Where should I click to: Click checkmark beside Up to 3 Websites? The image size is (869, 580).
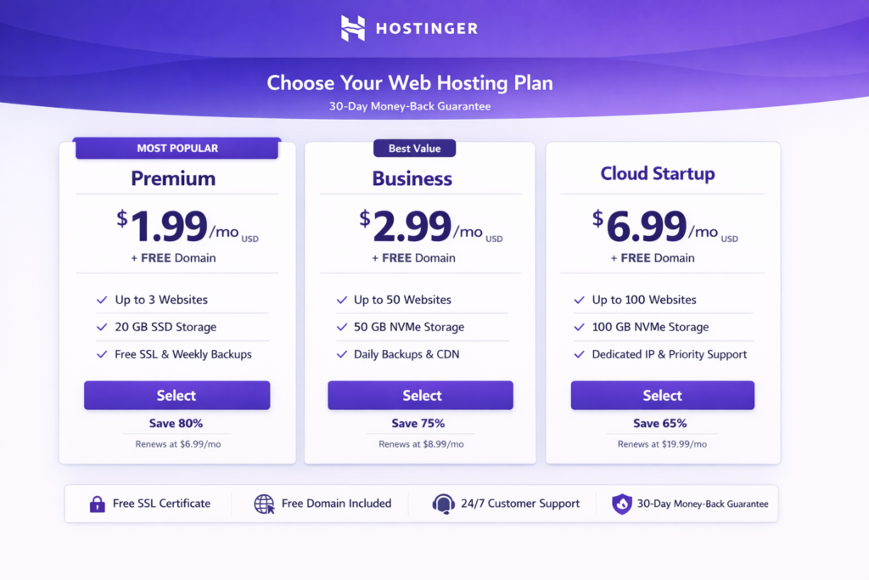point(102,300)
